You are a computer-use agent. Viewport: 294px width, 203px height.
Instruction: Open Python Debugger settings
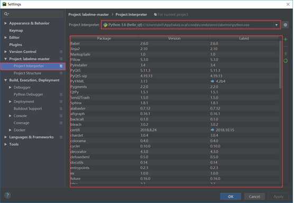click(29, 94)
